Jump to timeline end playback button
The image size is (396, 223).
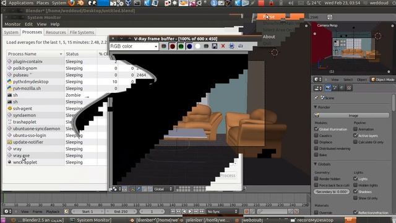202,211
